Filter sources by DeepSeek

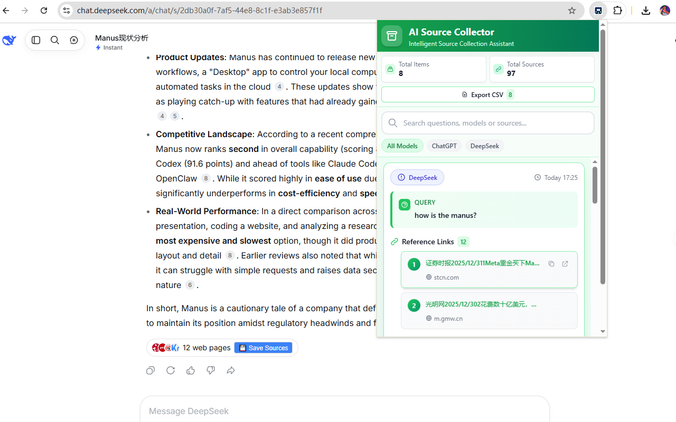pyautogui.click(x=485, y=146)
